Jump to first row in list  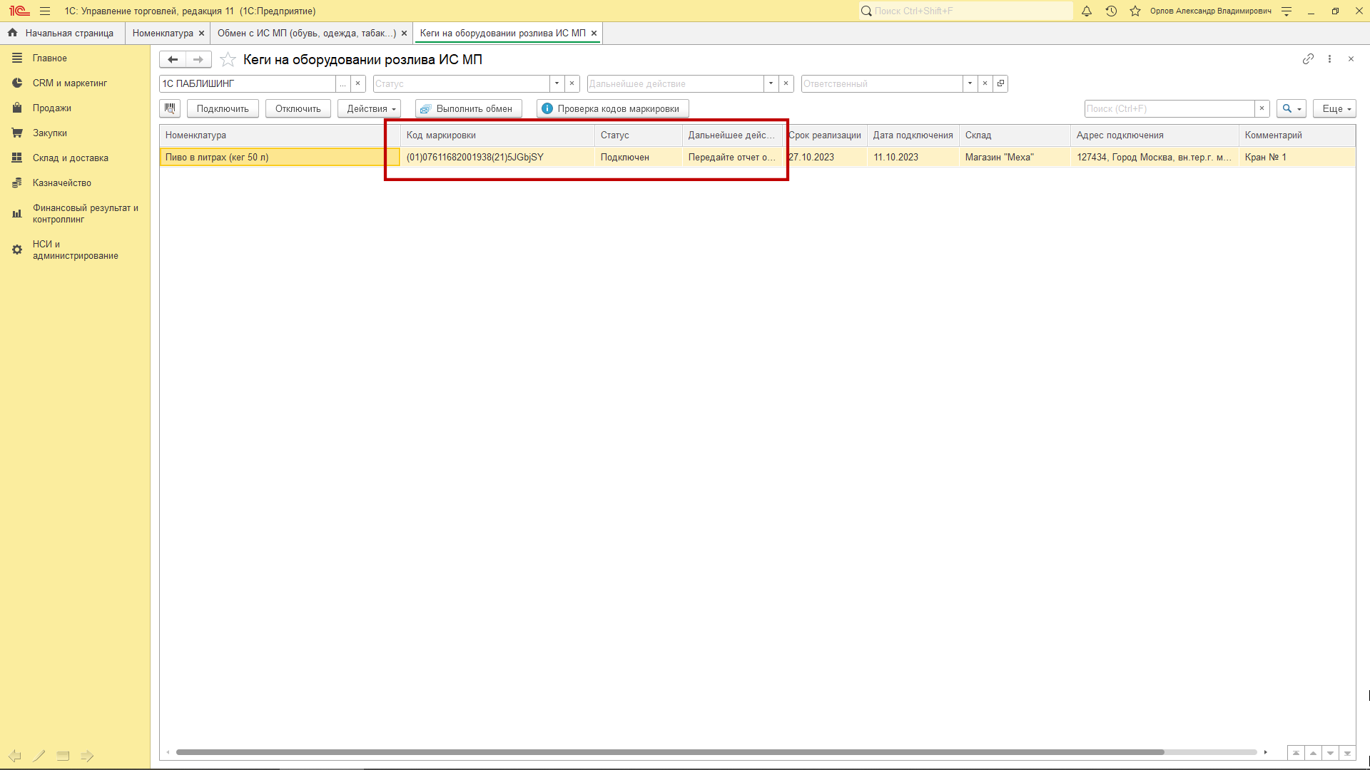1296,753
